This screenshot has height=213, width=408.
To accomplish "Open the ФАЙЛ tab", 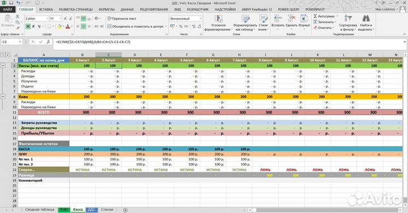I will [8, 10].
